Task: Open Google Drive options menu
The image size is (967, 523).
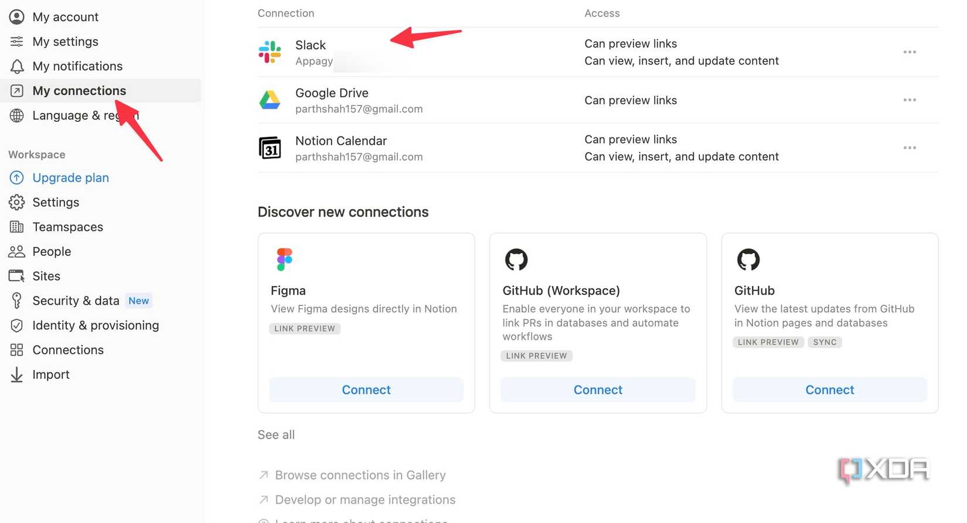Action: click(909, 100)
